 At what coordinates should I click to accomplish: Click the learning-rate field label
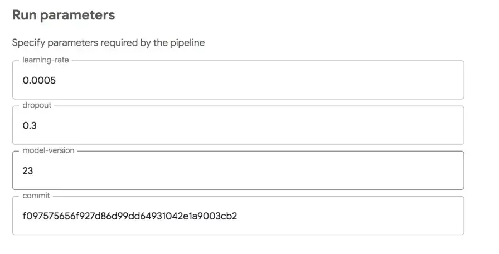(x=46, y=60)
